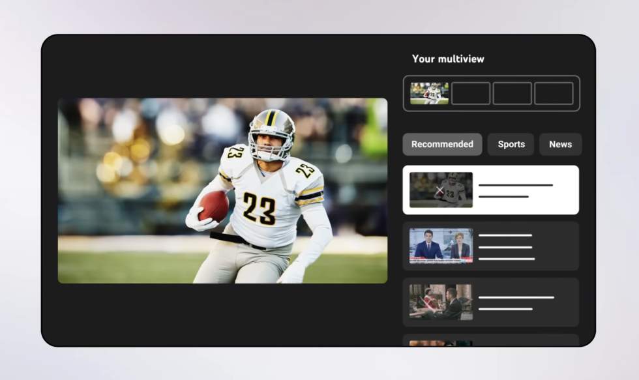Click the talk show thumbnail in the list
639x380 pixels.
click(x=441, y=302)
